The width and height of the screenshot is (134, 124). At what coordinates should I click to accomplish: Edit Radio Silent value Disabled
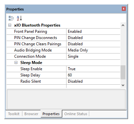[93, 81]
